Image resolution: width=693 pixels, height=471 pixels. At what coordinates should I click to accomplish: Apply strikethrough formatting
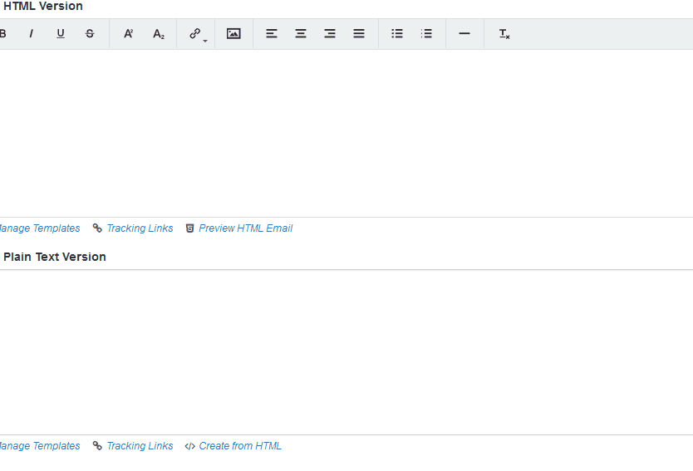pyautogui.click(x=90, y=34)
